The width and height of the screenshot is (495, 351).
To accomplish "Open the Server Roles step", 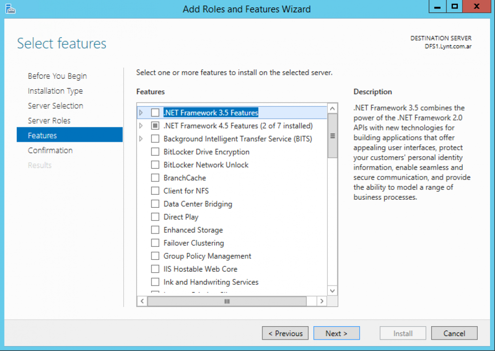I will pyautogui.click(x=49, y=120).
